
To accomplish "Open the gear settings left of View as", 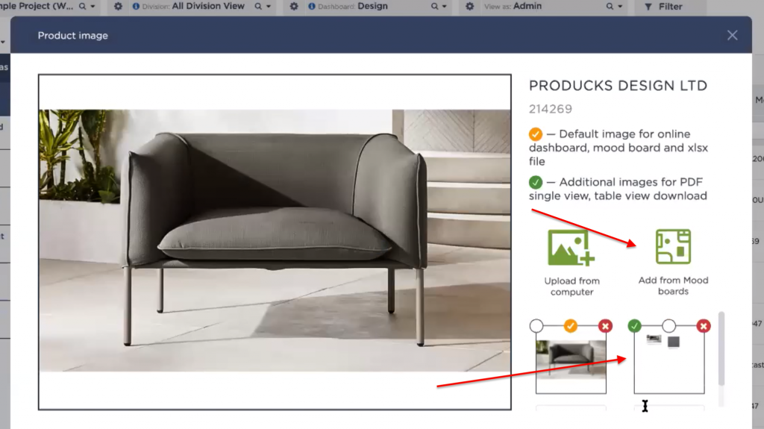I will (x=470, y=6).
